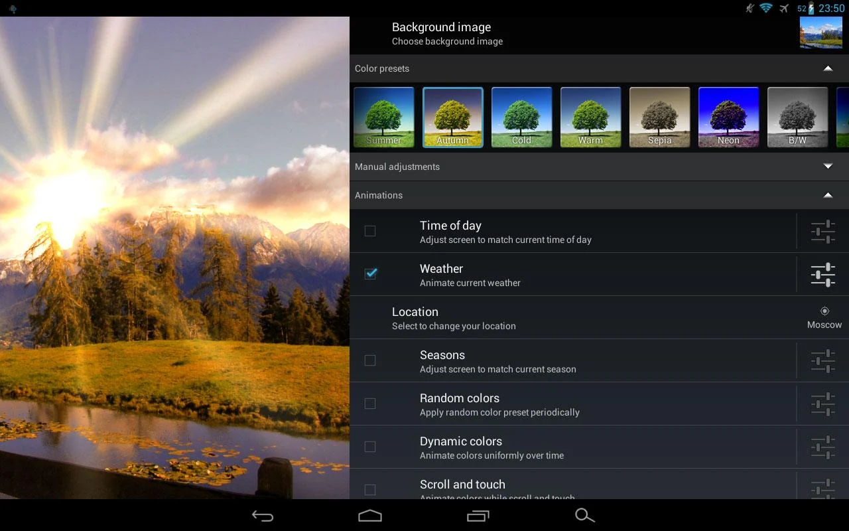Enable the Seasons animation checkbox

[x=369, y=360]
